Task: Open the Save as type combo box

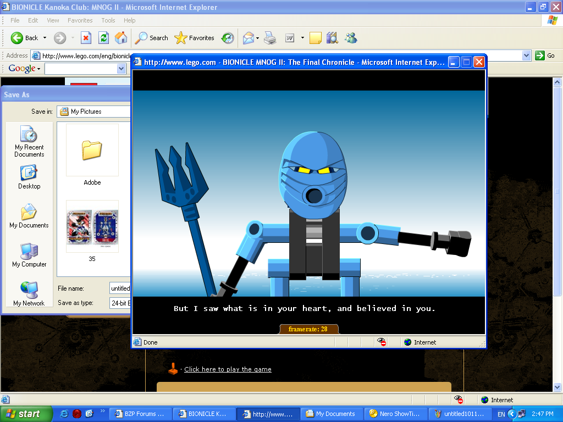Action: [x=120, y=303]
